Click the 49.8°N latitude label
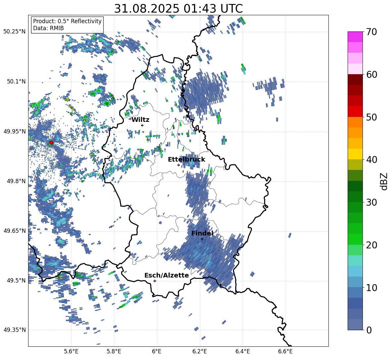This screenshot has height=358, width=392. click(16, 181)
